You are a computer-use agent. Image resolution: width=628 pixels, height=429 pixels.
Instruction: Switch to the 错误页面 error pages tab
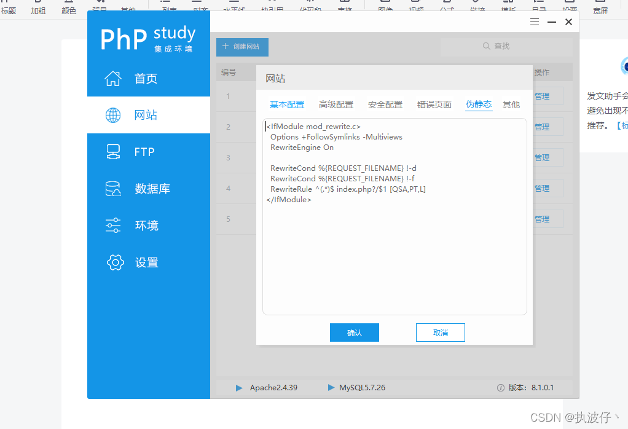(x=434, y=104)
